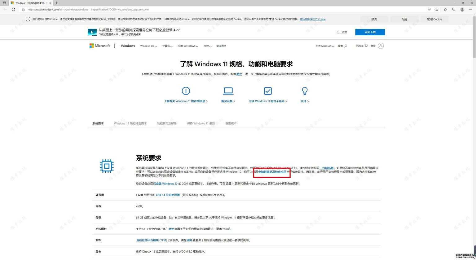Open the 一台新电脑 link
The image size is (476, 260).
(x=327, y=168)
